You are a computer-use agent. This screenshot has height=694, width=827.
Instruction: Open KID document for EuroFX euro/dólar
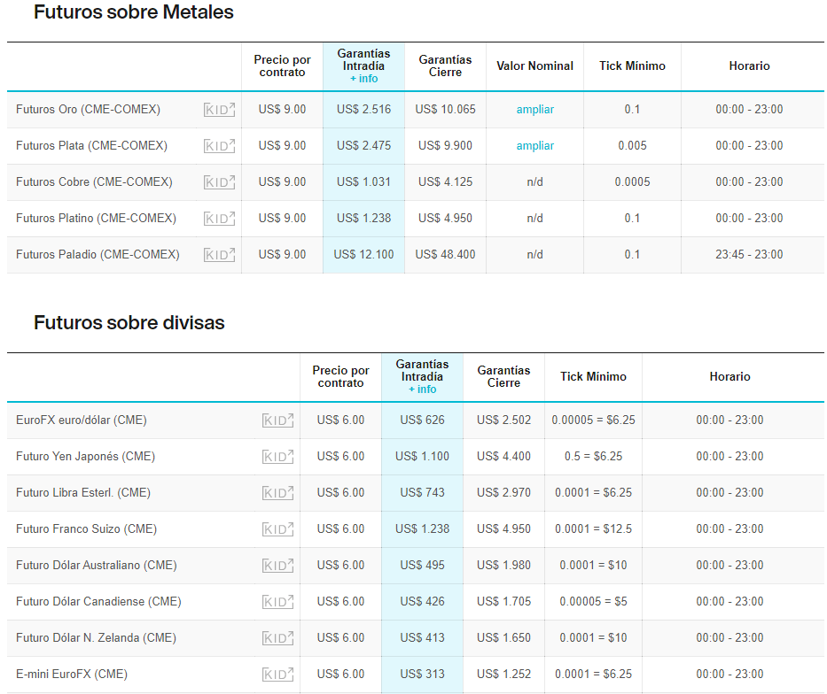277,420
